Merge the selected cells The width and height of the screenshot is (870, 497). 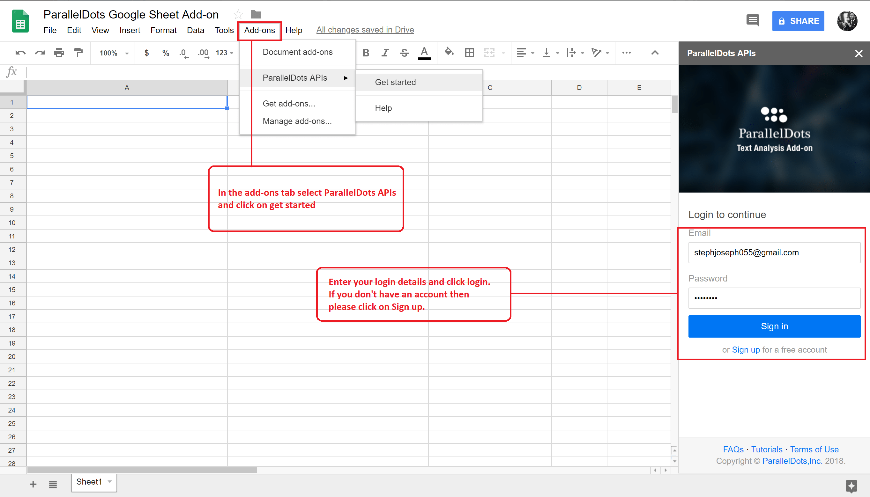(x=489, y=53)
